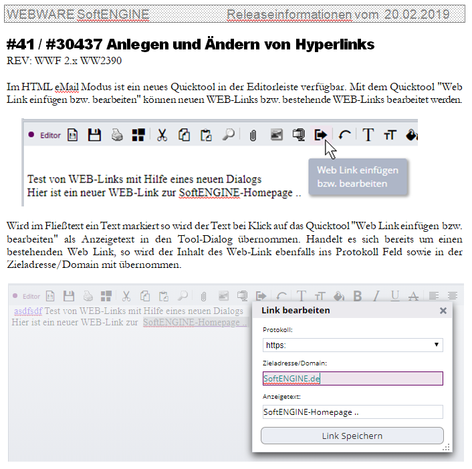Click the line Test von WEB-Links in the bright editor

point(144,179)
